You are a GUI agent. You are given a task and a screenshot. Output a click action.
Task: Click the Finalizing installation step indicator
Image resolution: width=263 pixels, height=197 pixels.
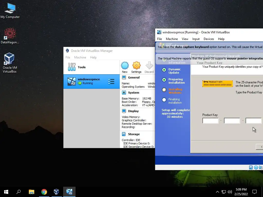click(164, 100)
